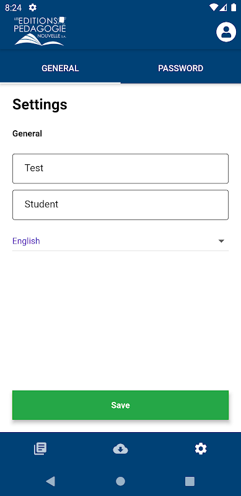Select the settings gear in bottom navigation
The width and height of the screenshot is (241, 496).
tap(201, 448)
